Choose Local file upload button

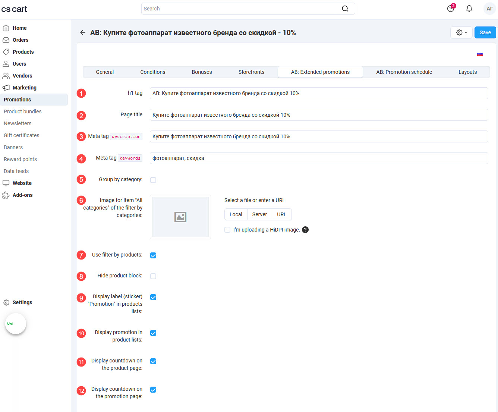(236, 214)
